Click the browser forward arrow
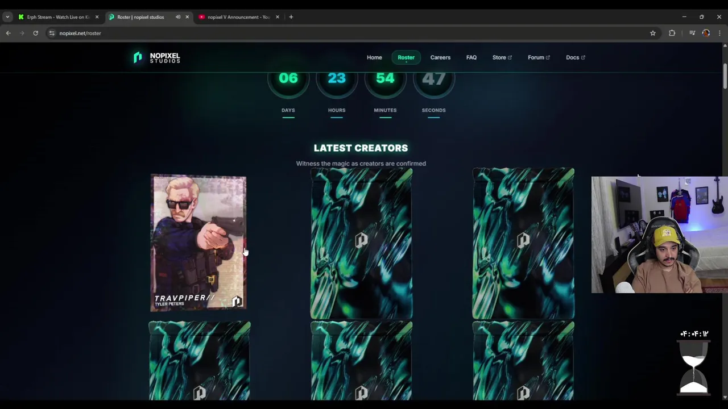 22,33
